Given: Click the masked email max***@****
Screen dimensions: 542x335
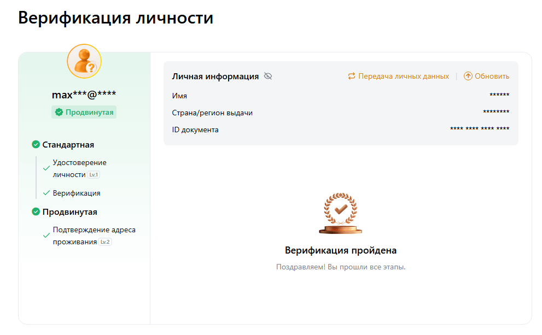Looking at the screenshot, I should 84,95.
